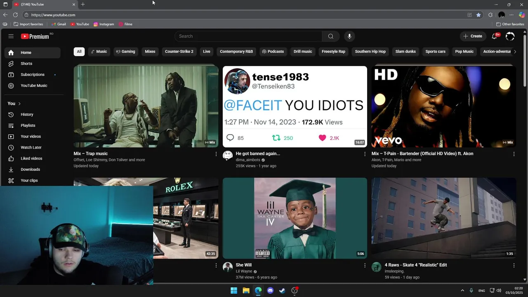Open Steam from the taskbar
This screenshot has width=528, height=297.
282,290
